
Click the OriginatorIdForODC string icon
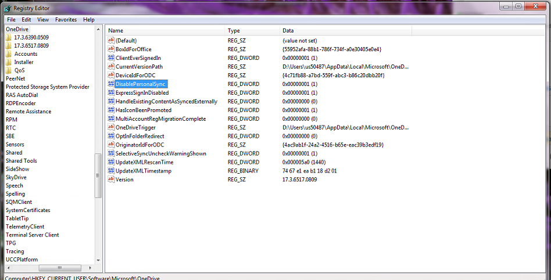[111, 145]
